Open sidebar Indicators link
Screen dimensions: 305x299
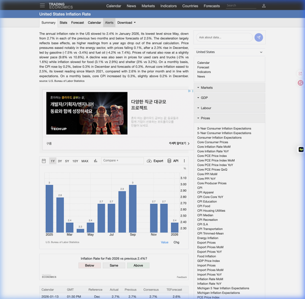tap(204, 72)
